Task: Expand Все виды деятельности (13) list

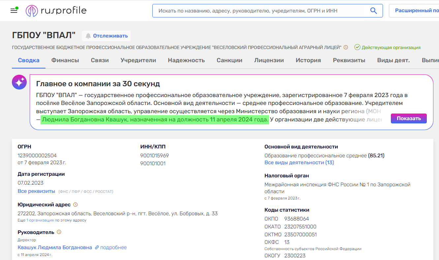Action: [x=299, y=163]
